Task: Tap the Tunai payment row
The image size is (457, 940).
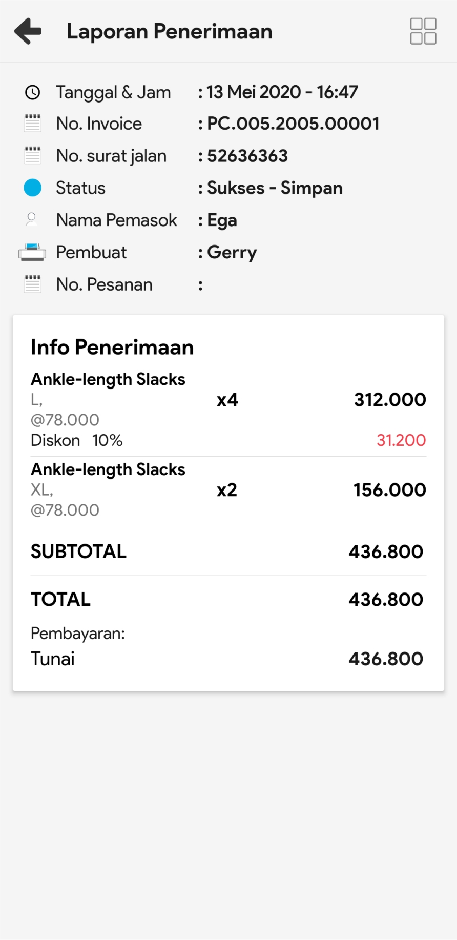Action: tap(228, 659)
